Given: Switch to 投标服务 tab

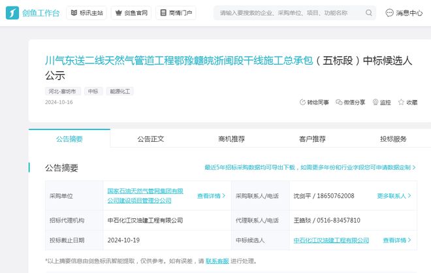Looking at the screenshot, I should pos(393,139).
